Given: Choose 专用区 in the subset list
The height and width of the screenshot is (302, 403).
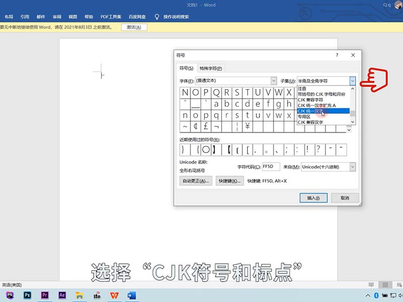Looking at the screenshot, I should 323,117.
